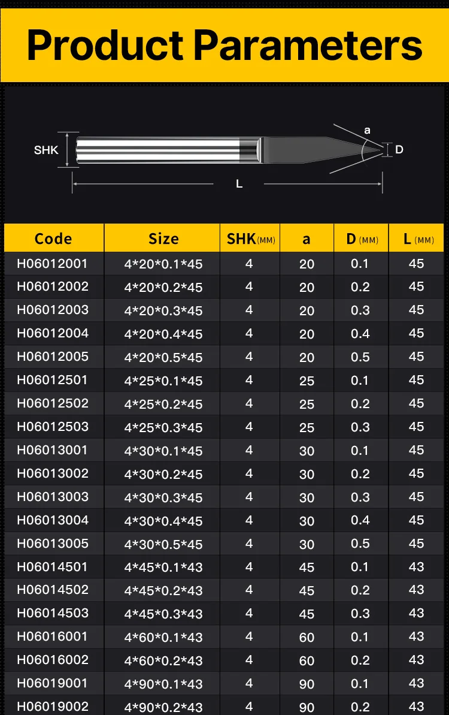The image size is (449, 715).
Task: Click size cell 4*30*0.5*45
Action: pyautogui.click(x=163, y=544)
